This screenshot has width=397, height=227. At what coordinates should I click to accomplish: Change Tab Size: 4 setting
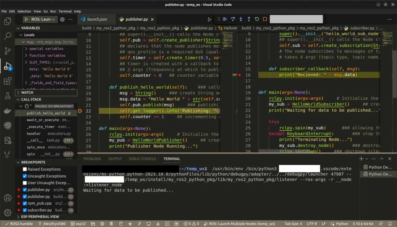293,224
